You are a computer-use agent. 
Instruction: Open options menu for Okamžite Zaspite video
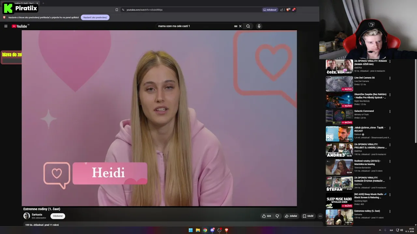pyautogui.click(x=390, y=95)
